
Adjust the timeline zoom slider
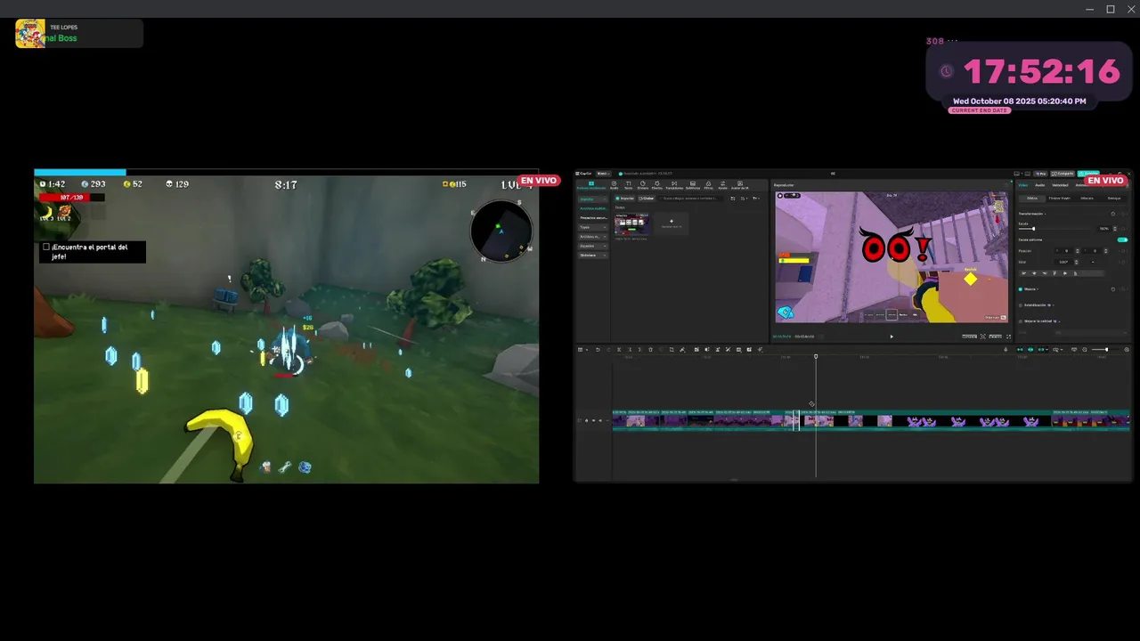(1106, 349)
